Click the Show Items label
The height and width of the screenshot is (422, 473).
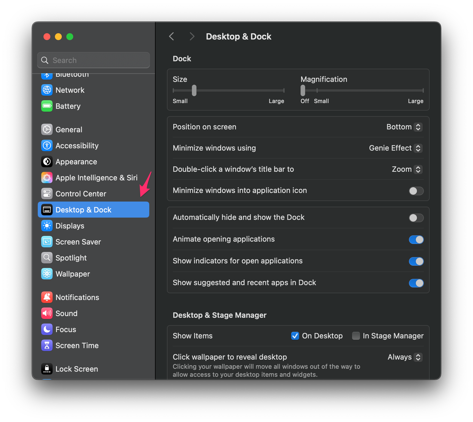[x=193, y=336]
